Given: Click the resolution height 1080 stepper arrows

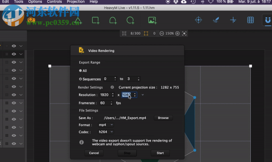Looking at the screenshot, I should coord(135,95).
